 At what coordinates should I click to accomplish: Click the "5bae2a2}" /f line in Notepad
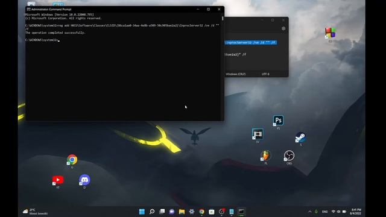[235, 54]
